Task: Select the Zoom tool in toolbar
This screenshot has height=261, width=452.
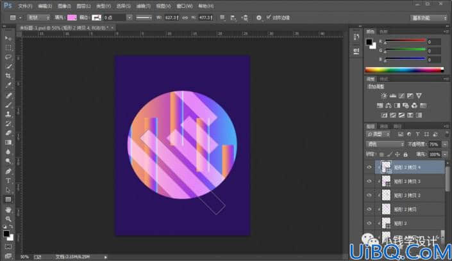Action: (x=8, y=219)
